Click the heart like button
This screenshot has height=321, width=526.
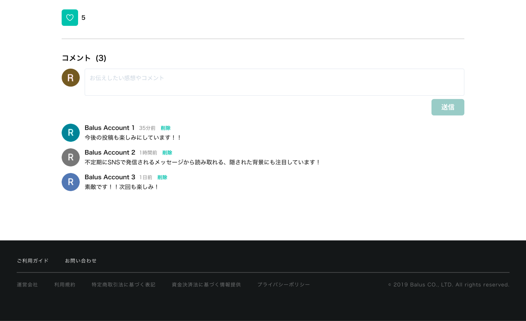pyautogui.click(x=70, y=18)
